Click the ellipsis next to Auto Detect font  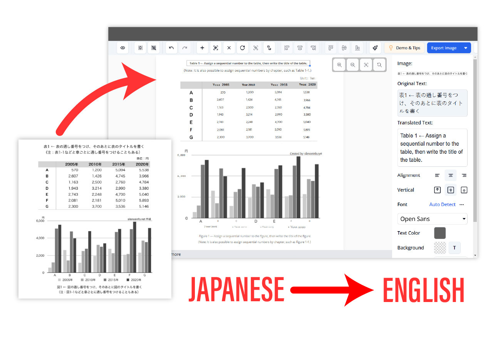461,205
